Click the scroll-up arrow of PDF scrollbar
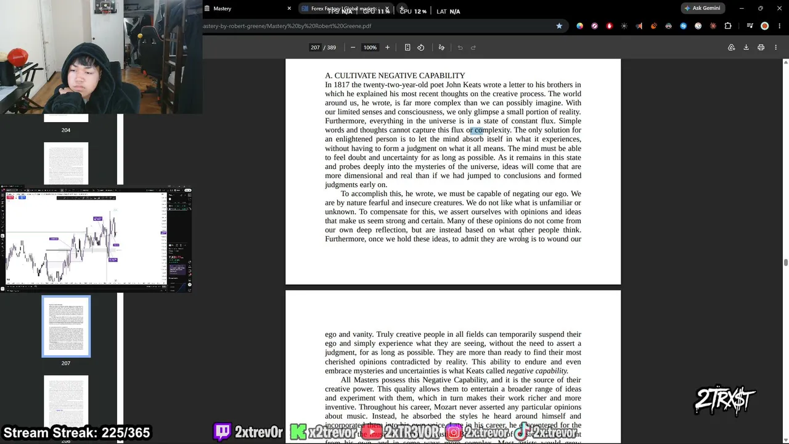This screenshot has height=444, width=789. 785,62
